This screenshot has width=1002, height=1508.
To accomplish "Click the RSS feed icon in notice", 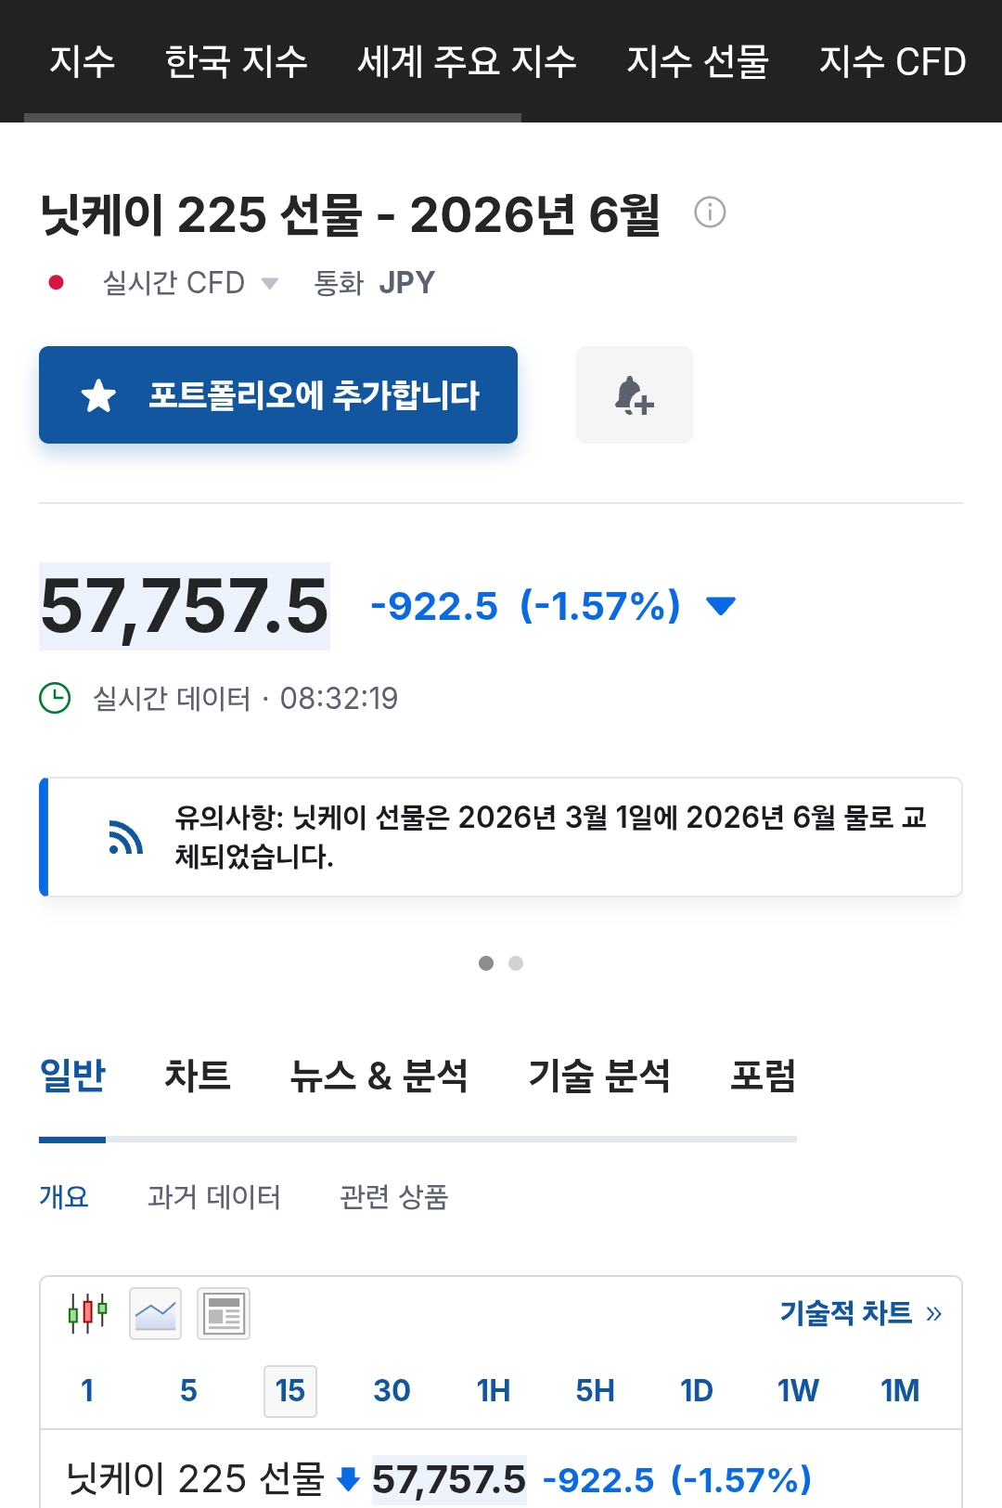I will tap(125, 837).
